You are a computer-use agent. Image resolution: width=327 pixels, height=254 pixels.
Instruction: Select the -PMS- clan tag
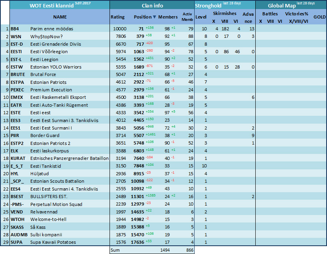coord(17,204)
